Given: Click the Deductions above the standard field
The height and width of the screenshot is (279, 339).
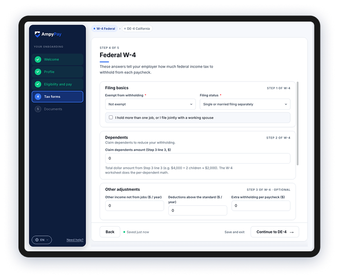Looking at the screenshot, I should 197,210.
